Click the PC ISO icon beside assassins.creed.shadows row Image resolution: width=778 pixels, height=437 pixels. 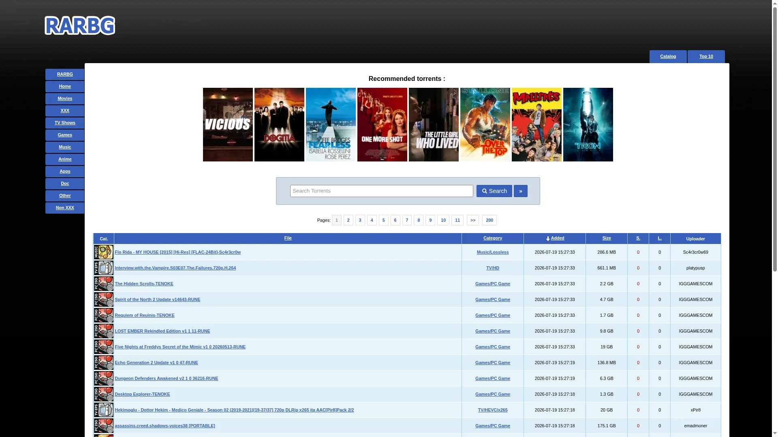coord(104,426)
